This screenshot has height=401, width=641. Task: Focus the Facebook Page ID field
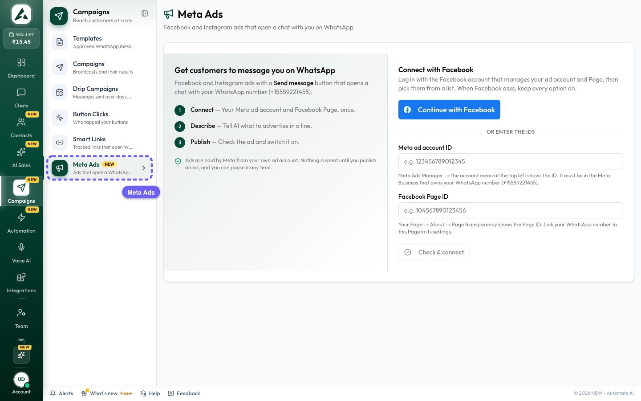[511, 210]
